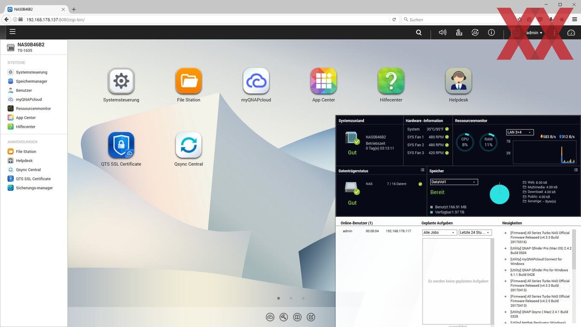Open the browser hamburger menu
581x327 pixels.
[574, 19]
